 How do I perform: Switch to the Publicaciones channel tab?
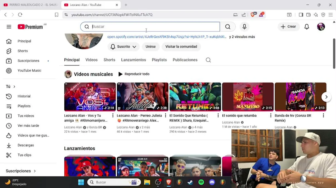pyautogui.click(x=185, y=60)
